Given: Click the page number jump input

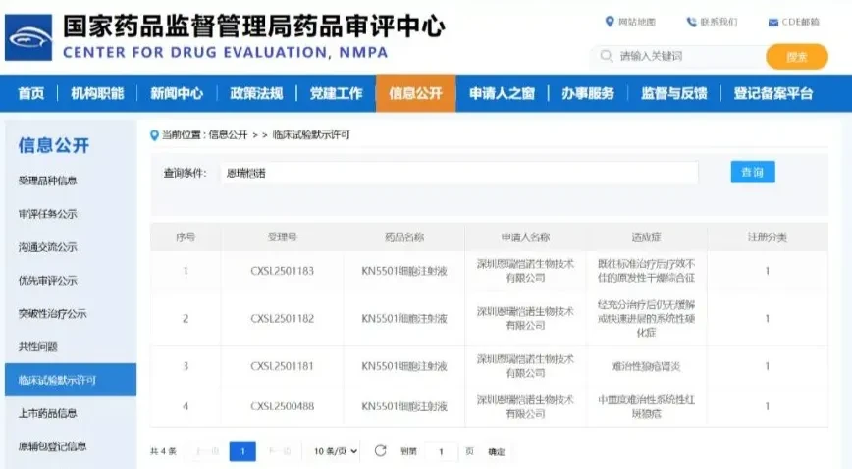Looking at the screenshot, I should tap(441, 451).
